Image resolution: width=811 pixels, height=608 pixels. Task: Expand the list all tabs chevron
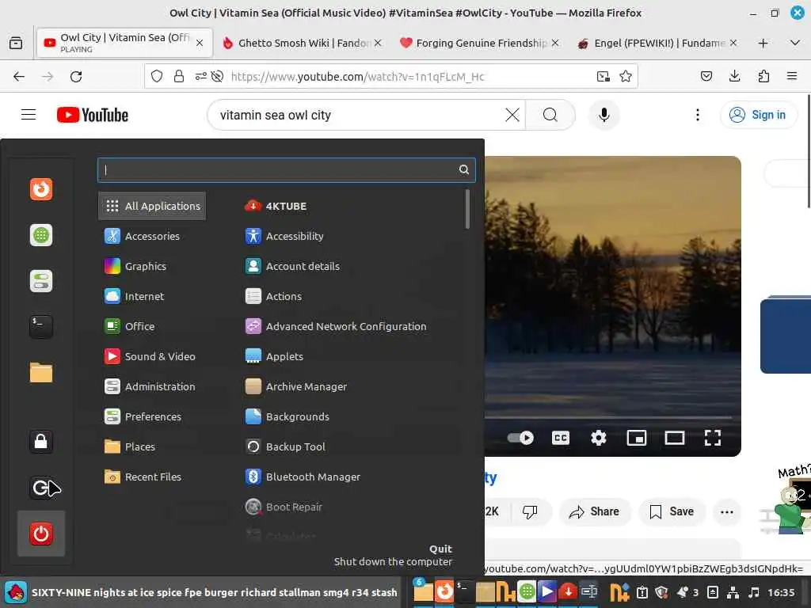(x=795, y=43)
